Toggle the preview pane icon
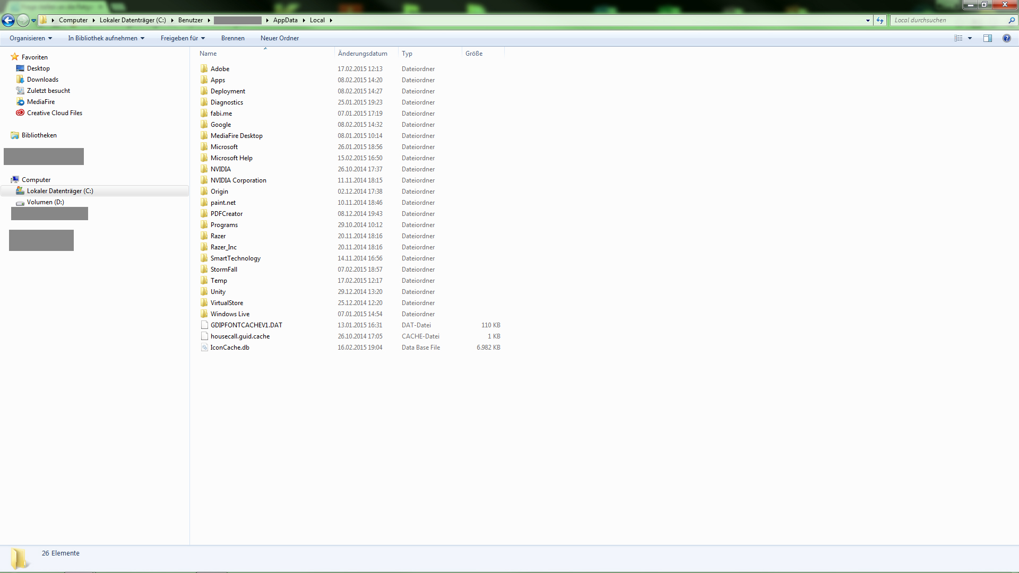 click(x=988, y=38)
